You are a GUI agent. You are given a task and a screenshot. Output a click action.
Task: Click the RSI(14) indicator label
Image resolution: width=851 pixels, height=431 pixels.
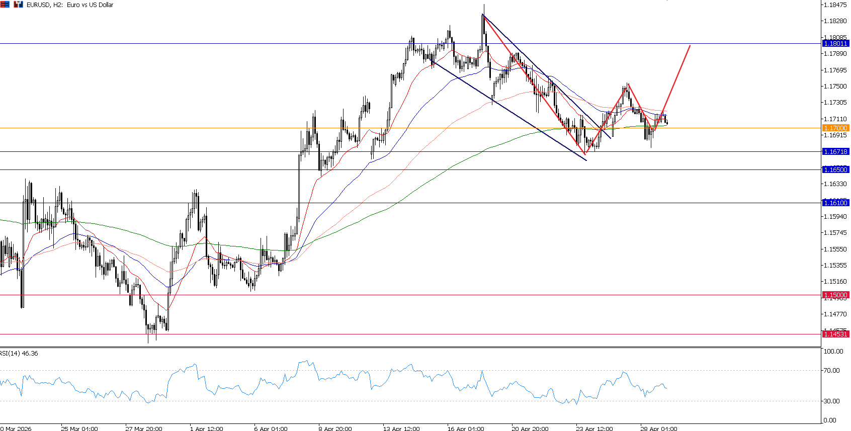19,354
